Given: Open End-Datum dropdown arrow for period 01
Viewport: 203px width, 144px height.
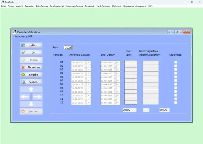Looking at the screenshot, I should point(118,62).
